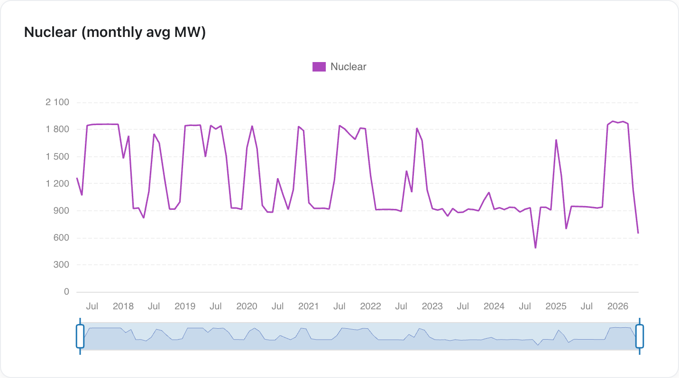This screenshot has width=679, height=378.
Task: Click the 2026 x-axis label
Action: click(618, 306)
